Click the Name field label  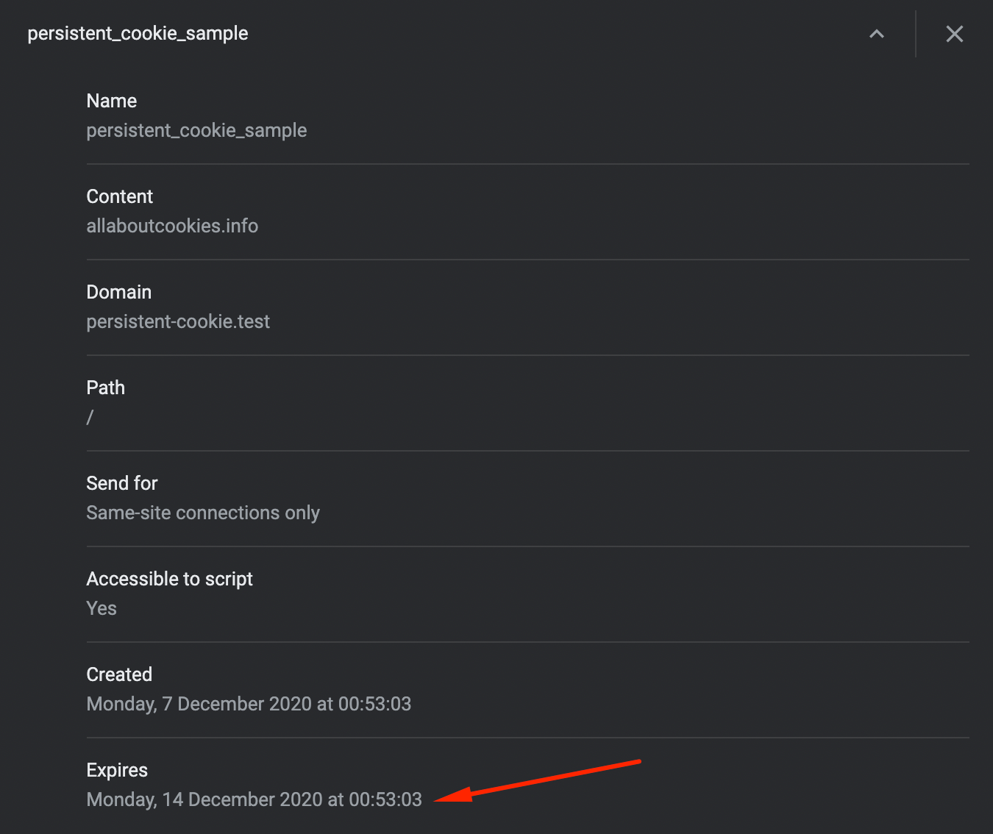point(112,101)
